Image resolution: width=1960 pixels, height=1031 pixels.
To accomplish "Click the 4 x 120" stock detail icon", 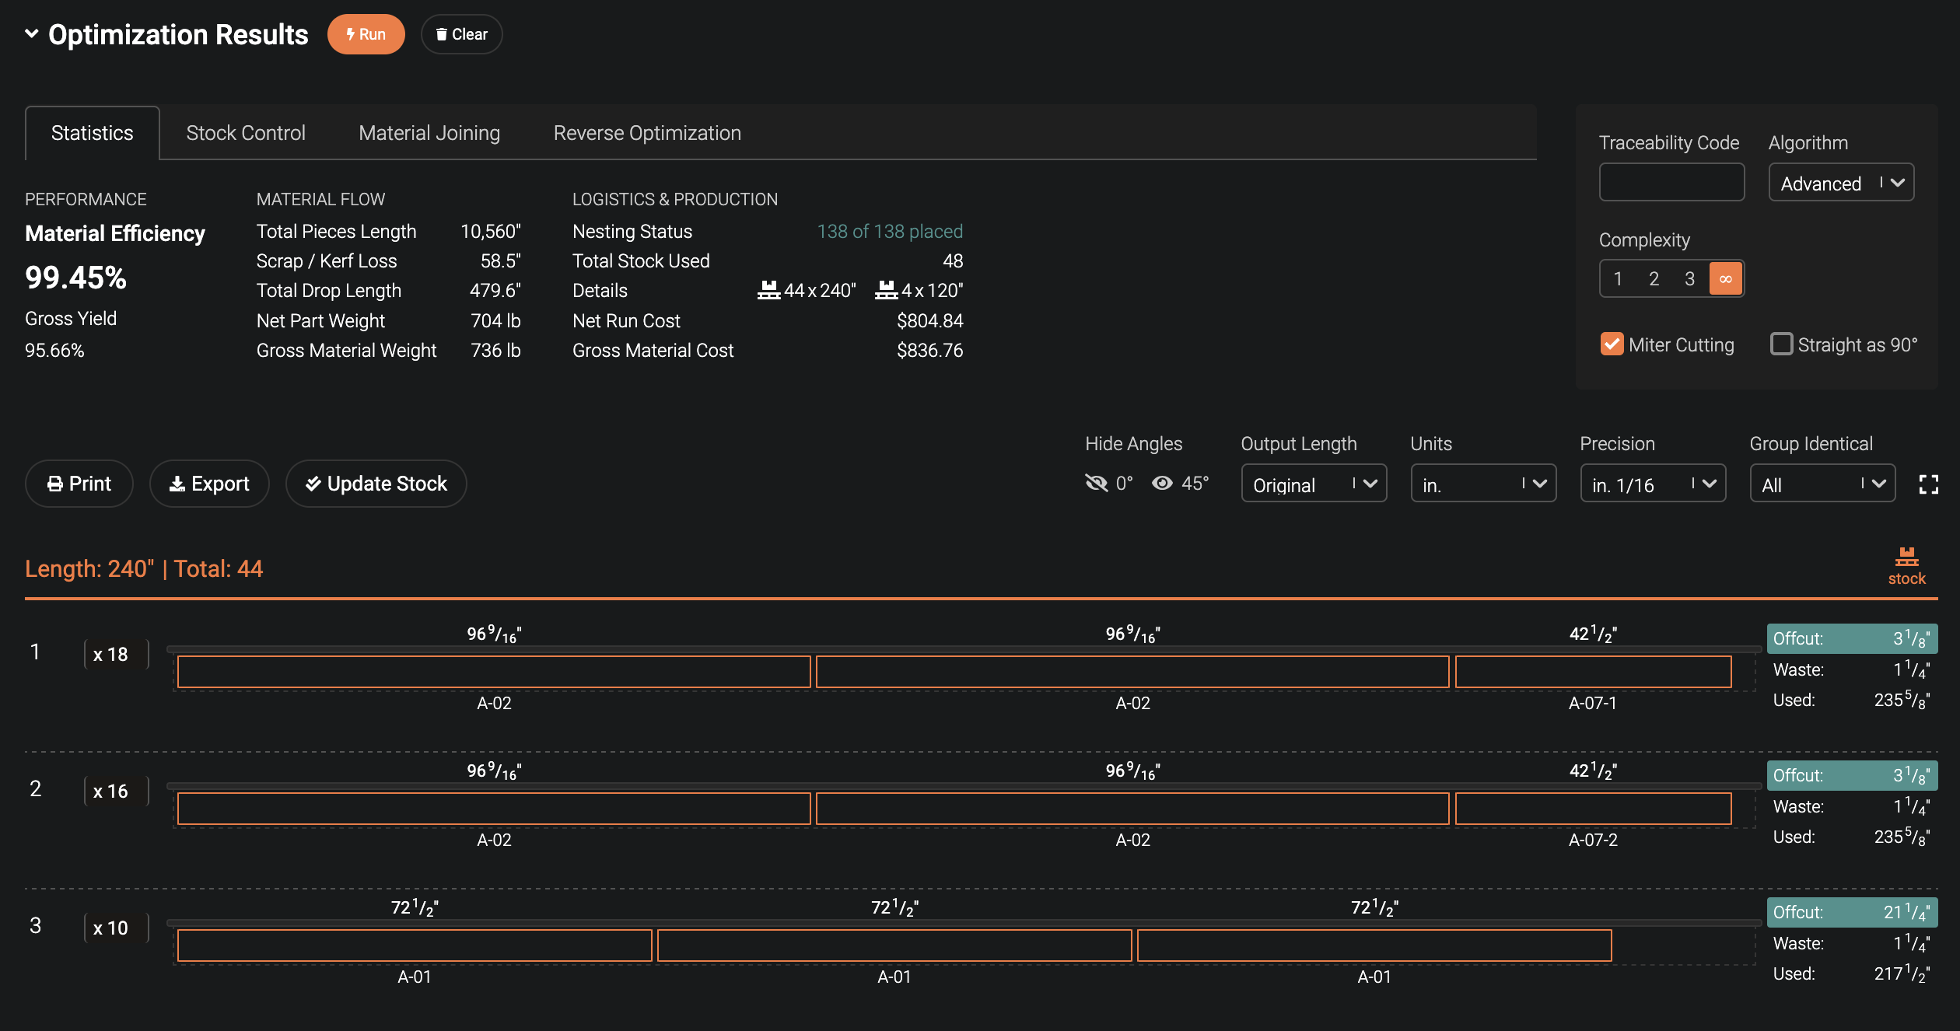I will [x=886, y=290].
